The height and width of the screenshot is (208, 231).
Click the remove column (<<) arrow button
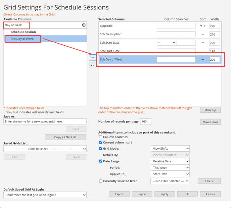tap(92, 66)
